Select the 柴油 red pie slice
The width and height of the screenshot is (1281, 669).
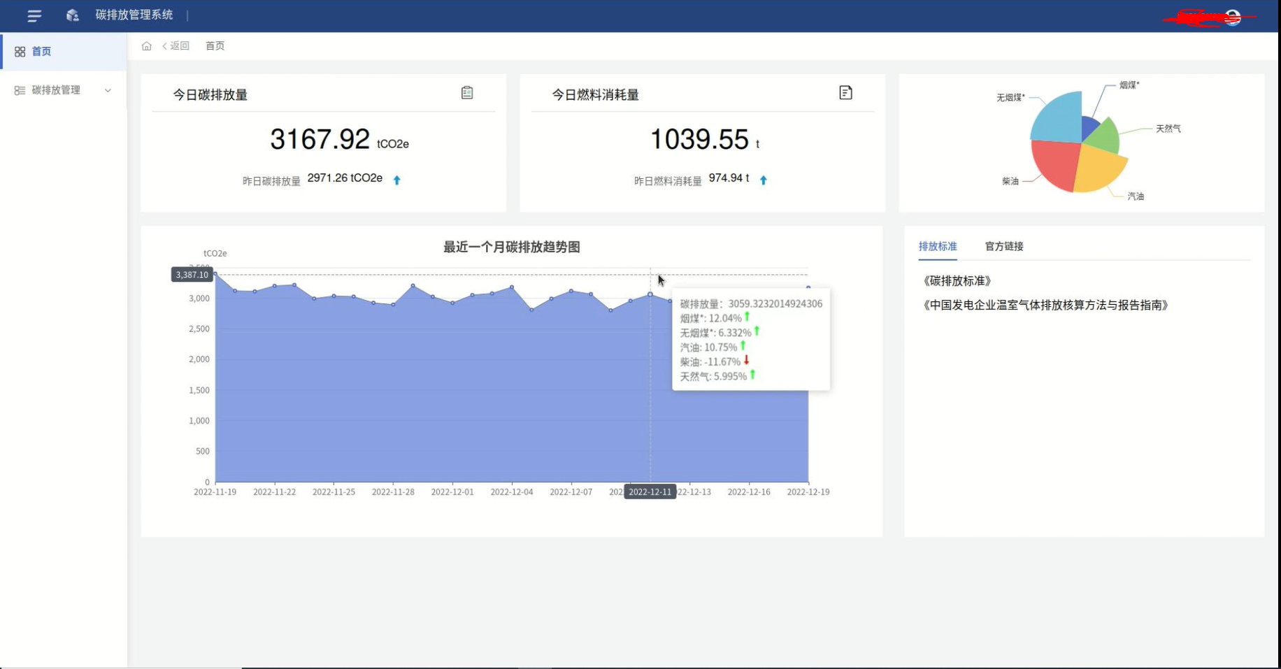click(1054, 164)
